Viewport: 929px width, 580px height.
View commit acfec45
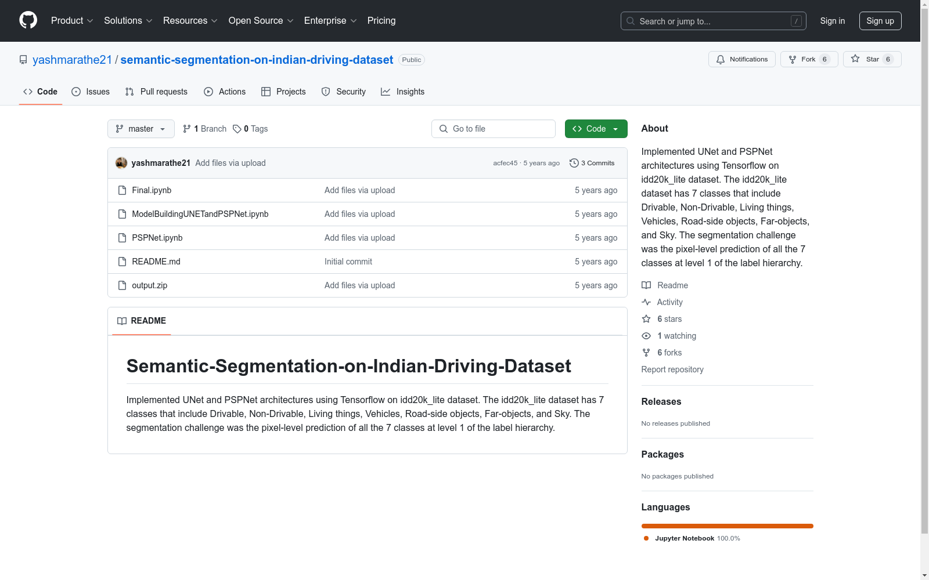click(x=505, y=163)
